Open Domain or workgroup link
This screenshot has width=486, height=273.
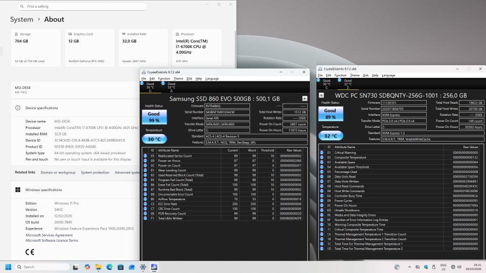[58, 172]
